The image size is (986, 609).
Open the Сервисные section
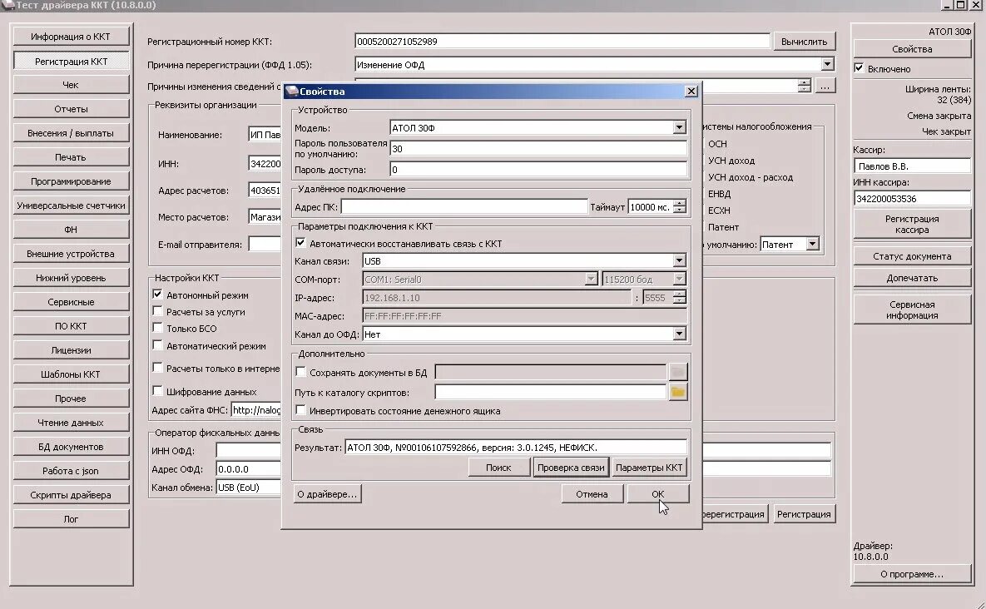pos(71,302)
